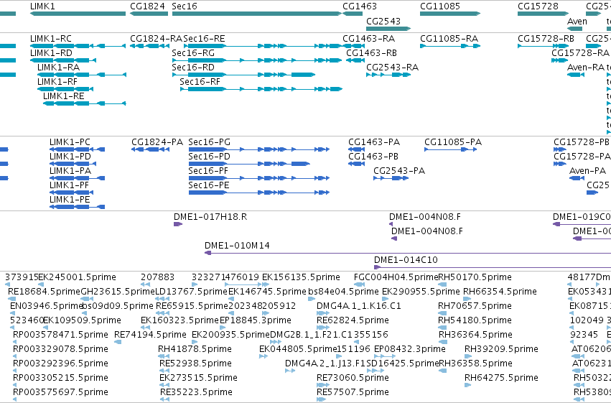Screen dimensions: 611x403
Task: Select EST RE62824.5prime
Action: [x=353, y=320]
